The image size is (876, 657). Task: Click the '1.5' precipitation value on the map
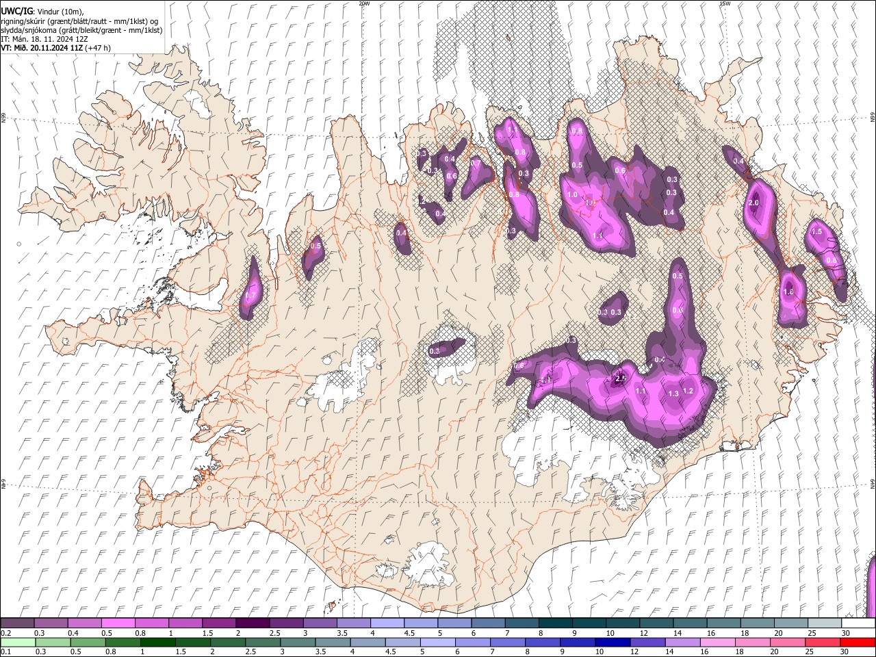[816, 232]
